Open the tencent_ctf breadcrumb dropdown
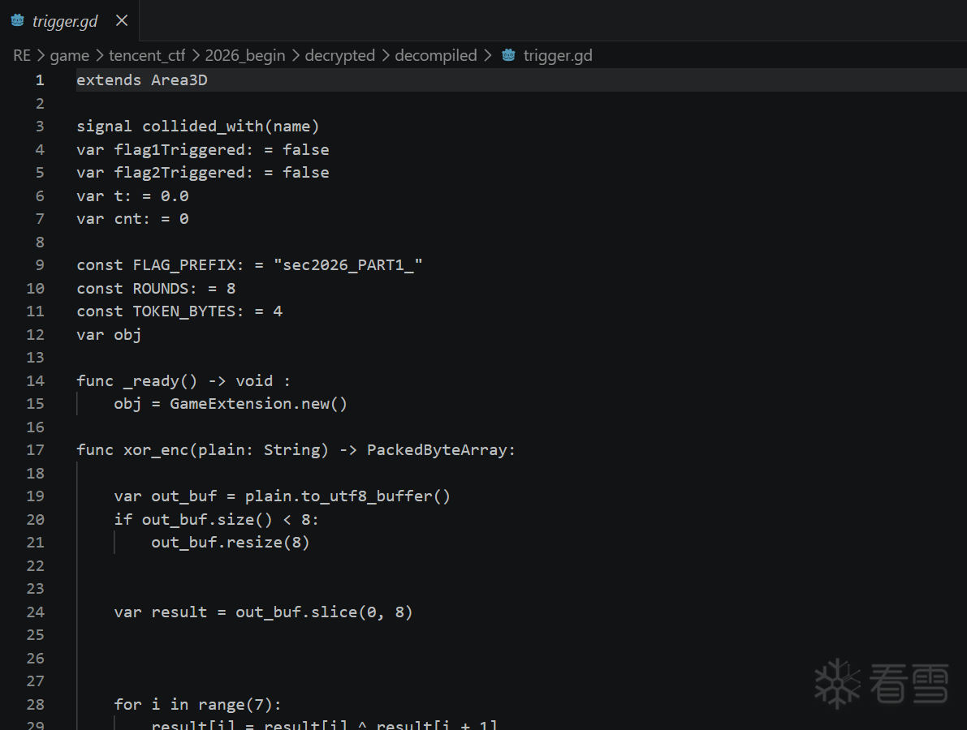 point(147,55)
